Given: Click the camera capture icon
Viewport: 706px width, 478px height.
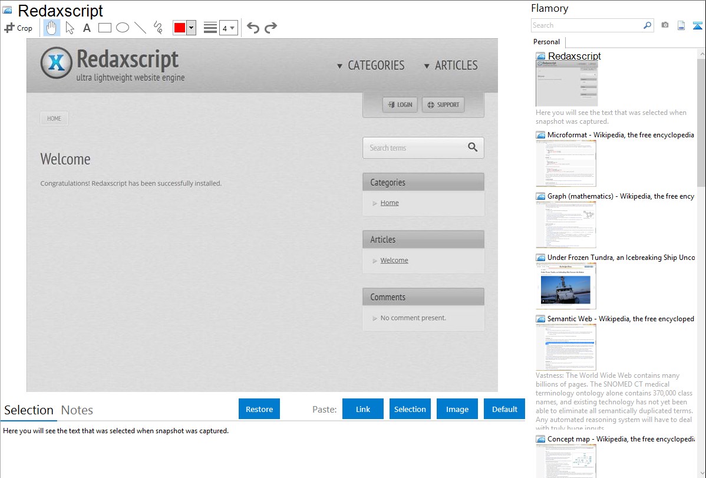Looking at the screenshot, I should [x=665, y=25].
